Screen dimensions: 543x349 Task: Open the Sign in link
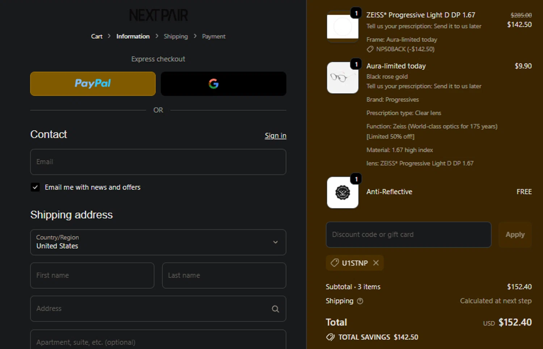[275, 136]
